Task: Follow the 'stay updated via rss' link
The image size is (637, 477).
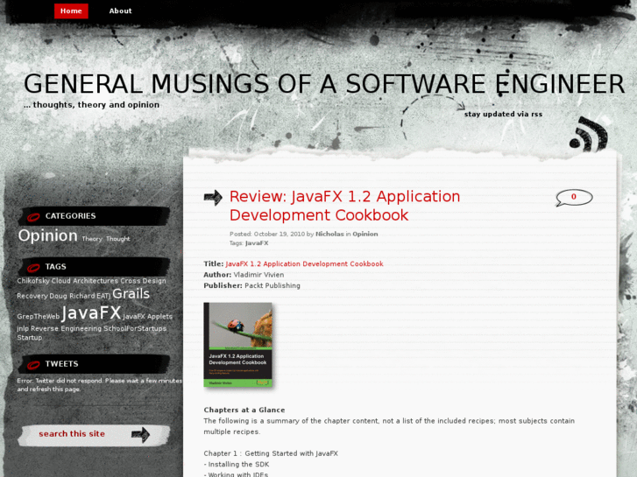Action: point(503,114)
